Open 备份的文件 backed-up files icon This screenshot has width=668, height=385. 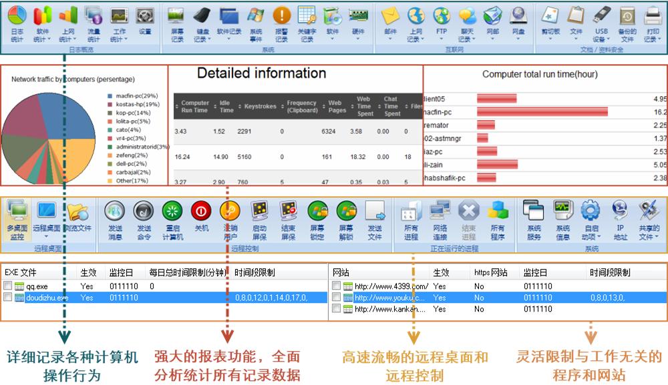tap(627, 15)
